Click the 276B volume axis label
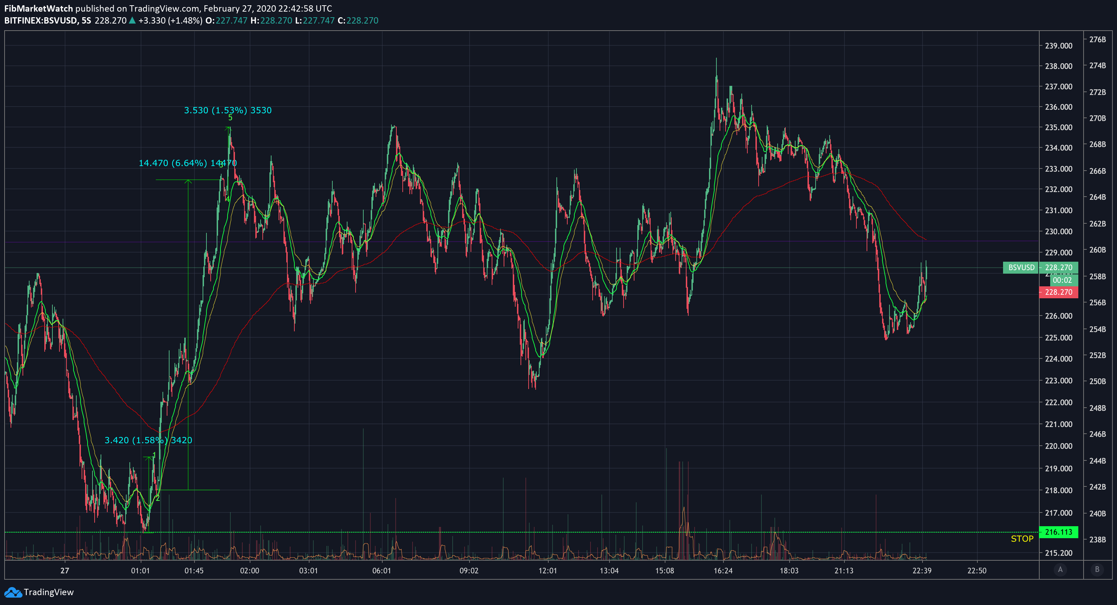 click(1098, 39)
